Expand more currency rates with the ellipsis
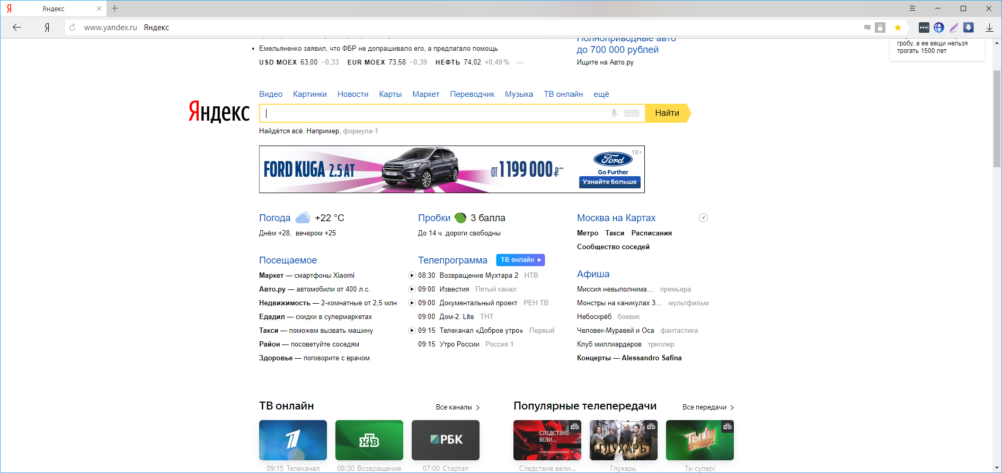This screenshot has height=473, width=1002. pos(520,62)
